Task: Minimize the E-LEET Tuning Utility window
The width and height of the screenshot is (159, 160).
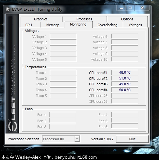Action: tap(121, 8)
